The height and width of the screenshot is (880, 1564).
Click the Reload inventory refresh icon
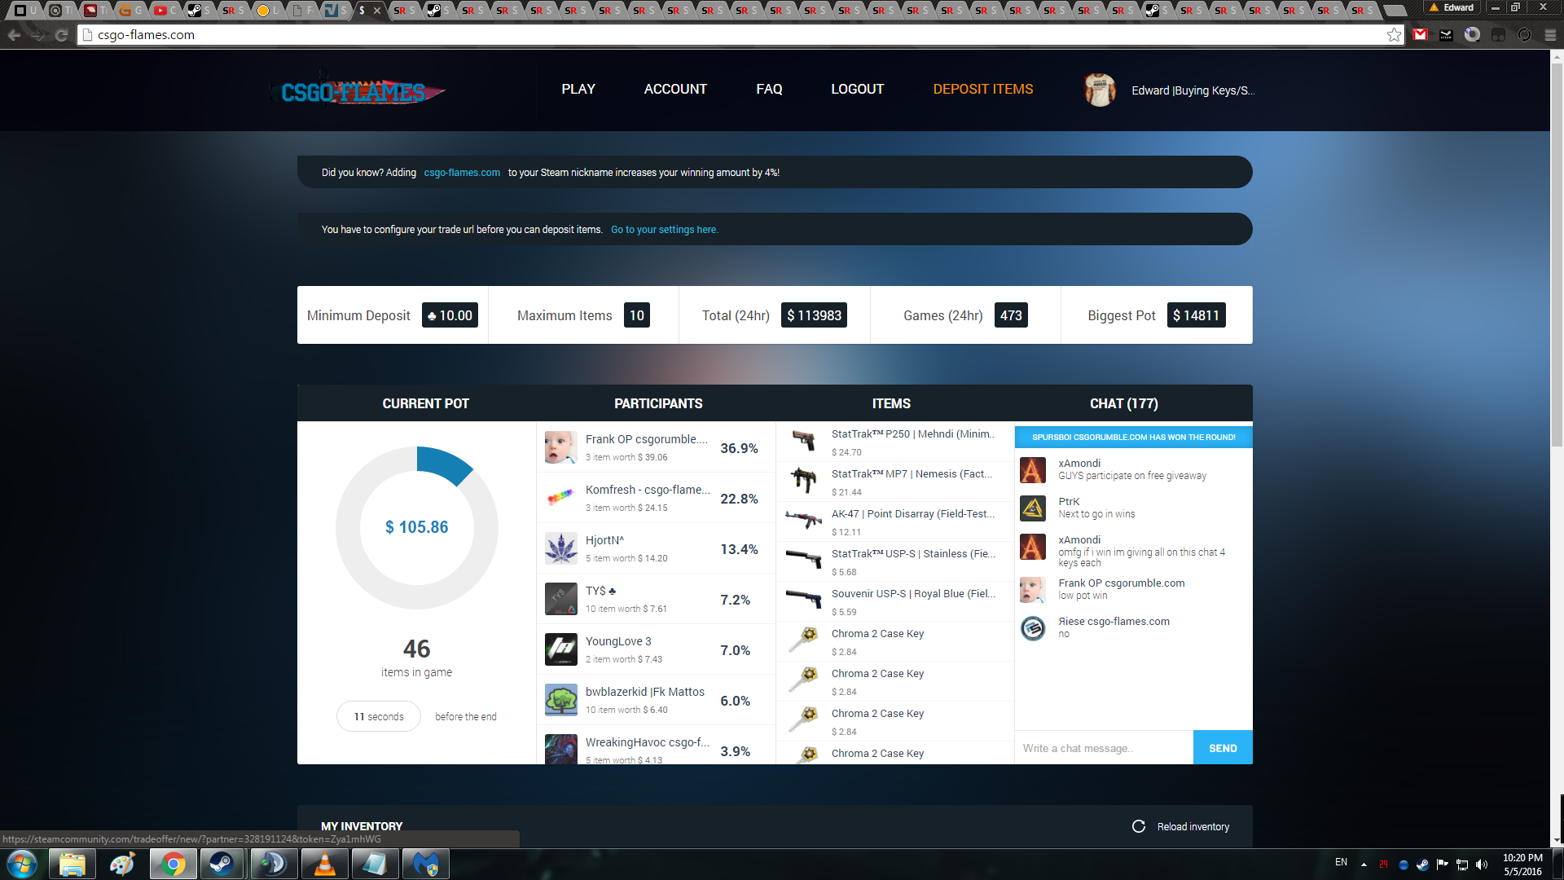coord(1139,826)
